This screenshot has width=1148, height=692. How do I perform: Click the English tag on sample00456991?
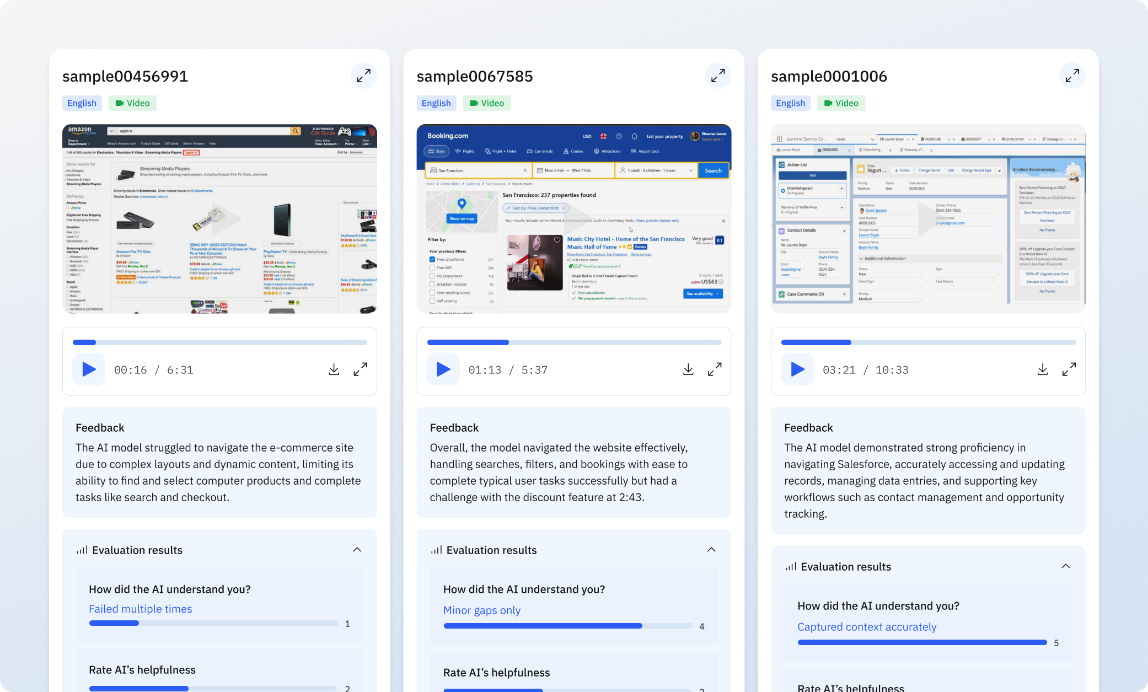point(82,103)
